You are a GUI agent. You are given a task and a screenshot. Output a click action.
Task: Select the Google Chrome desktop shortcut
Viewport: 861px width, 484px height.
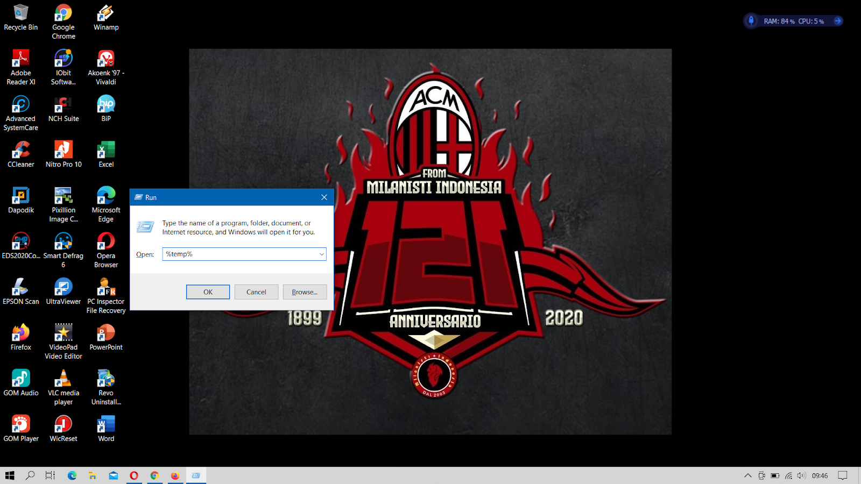tap(63, 22)
